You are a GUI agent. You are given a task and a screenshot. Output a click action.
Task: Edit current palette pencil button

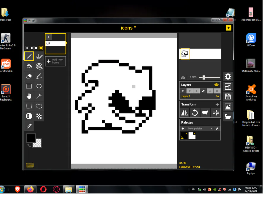coord(217,129)
